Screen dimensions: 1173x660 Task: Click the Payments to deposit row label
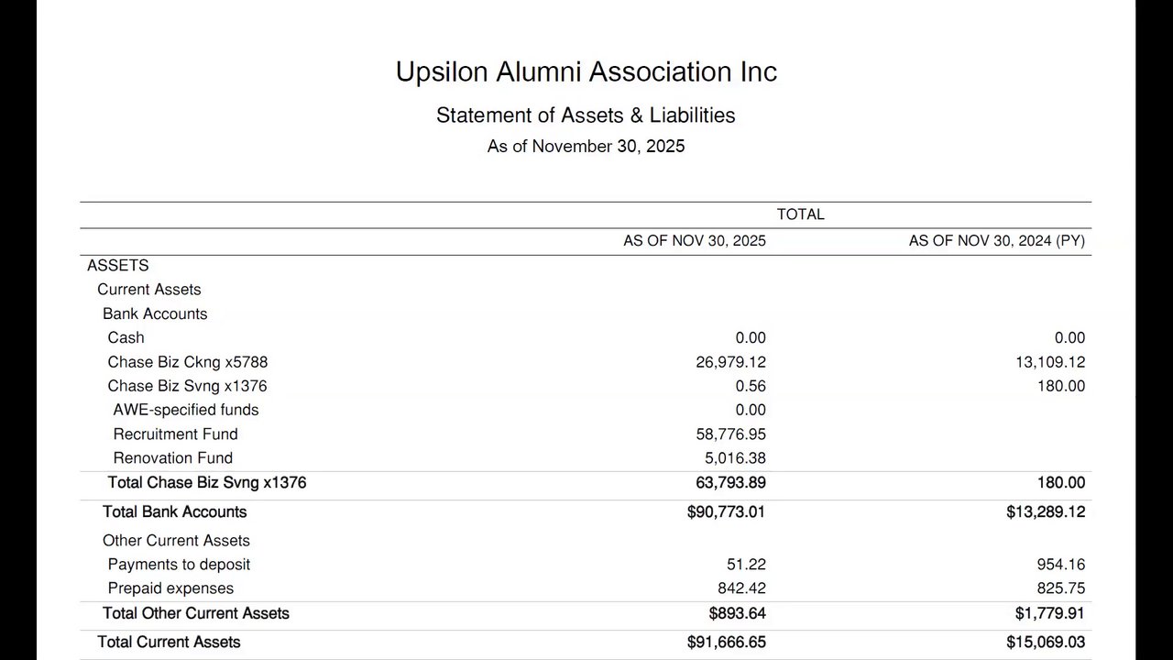[179, 565]
